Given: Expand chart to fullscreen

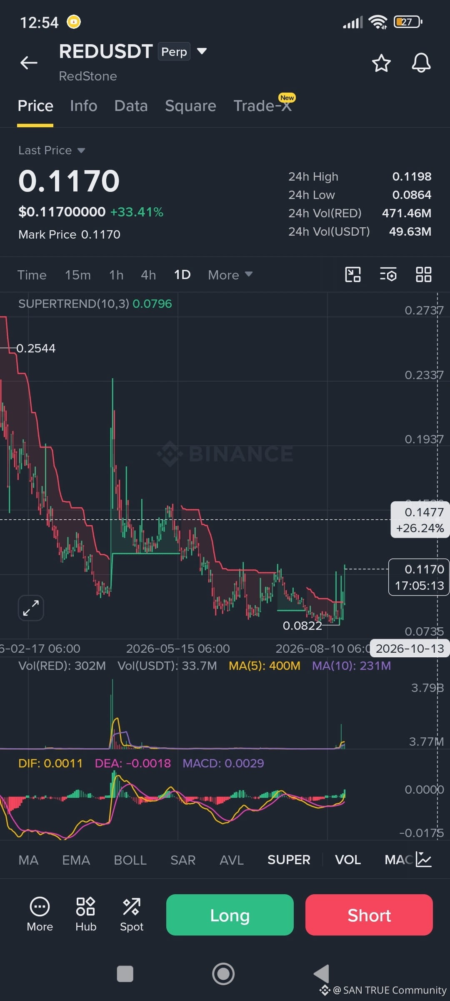Looking at the screenshot, I should 31,608.
